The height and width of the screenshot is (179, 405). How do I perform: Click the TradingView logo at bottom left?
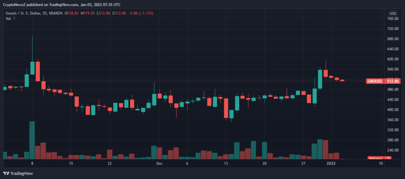18,173
